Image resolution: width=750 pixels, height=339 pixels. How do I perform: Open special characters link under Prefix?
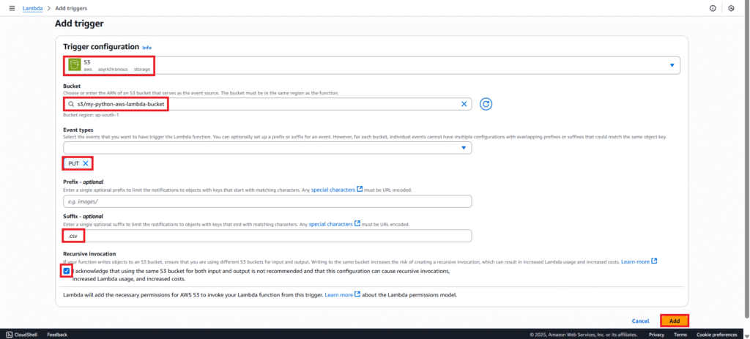point(337,190)
